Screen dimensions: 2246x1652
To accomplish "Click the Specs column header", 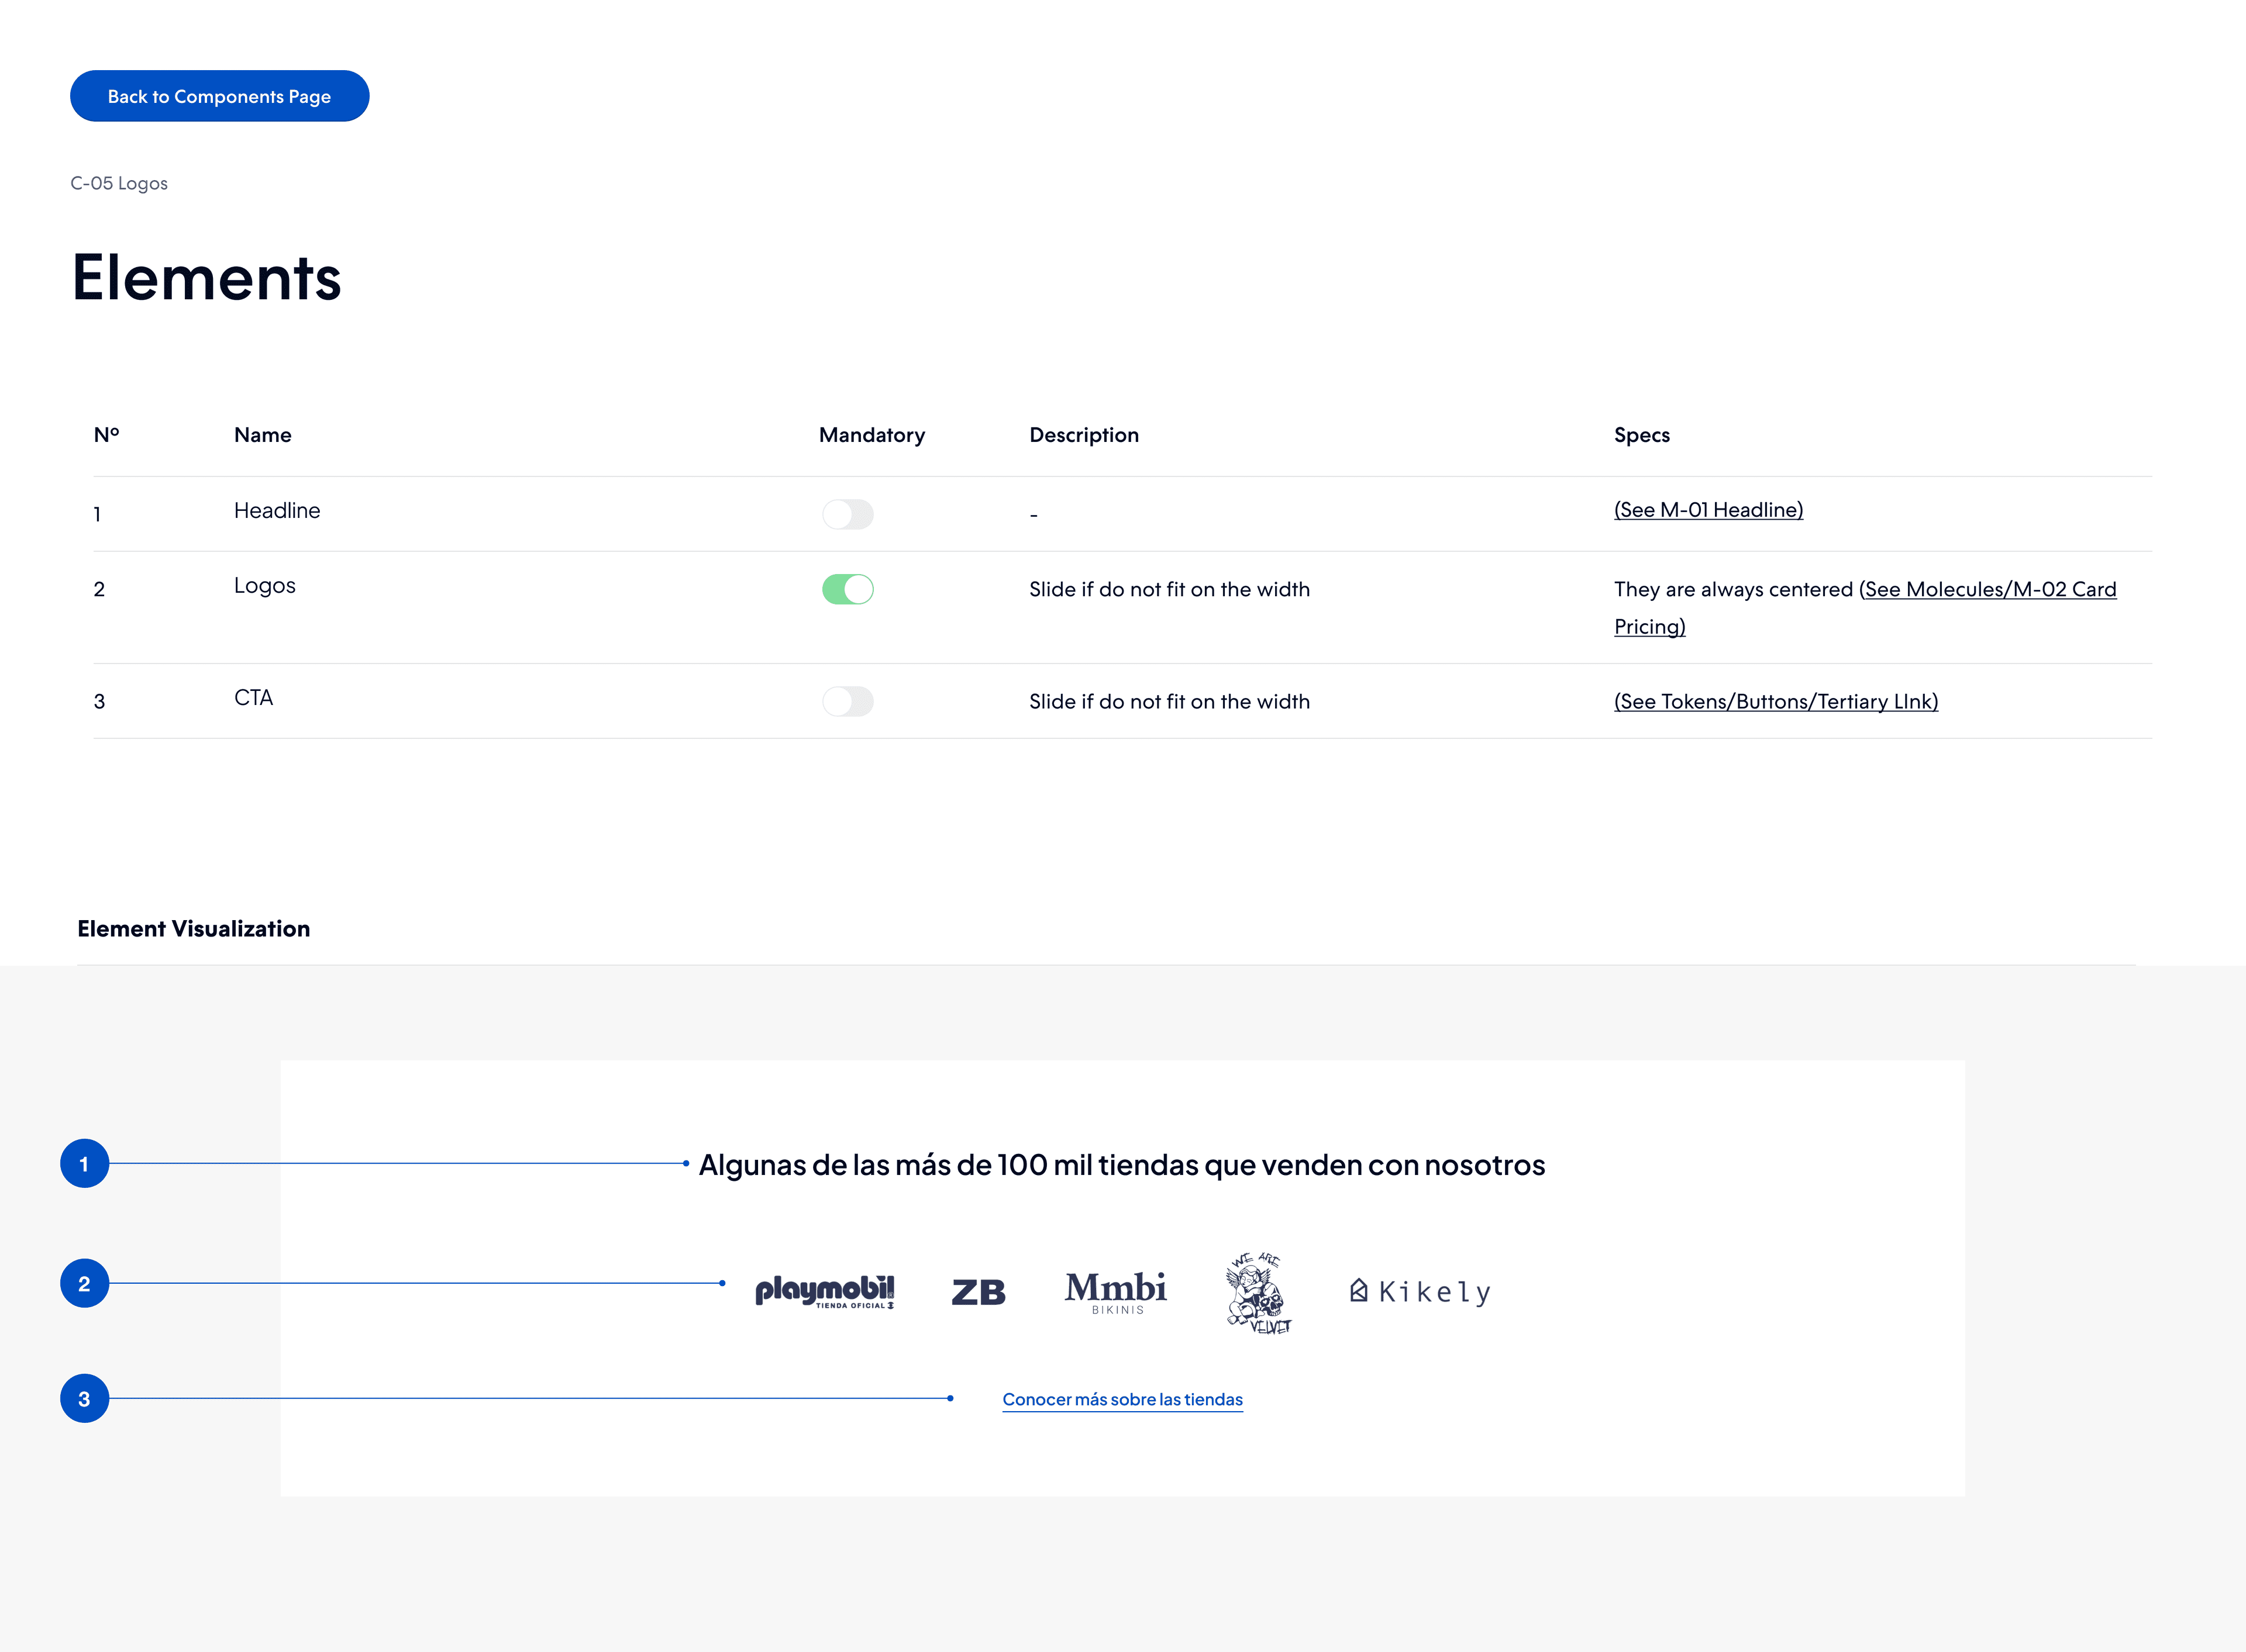I will coord(1641,435).
